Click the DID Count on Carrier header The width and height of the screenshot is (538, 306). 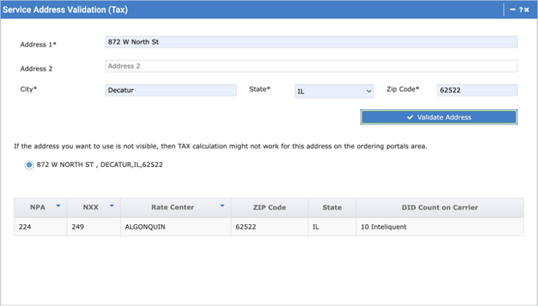point(440,207)
